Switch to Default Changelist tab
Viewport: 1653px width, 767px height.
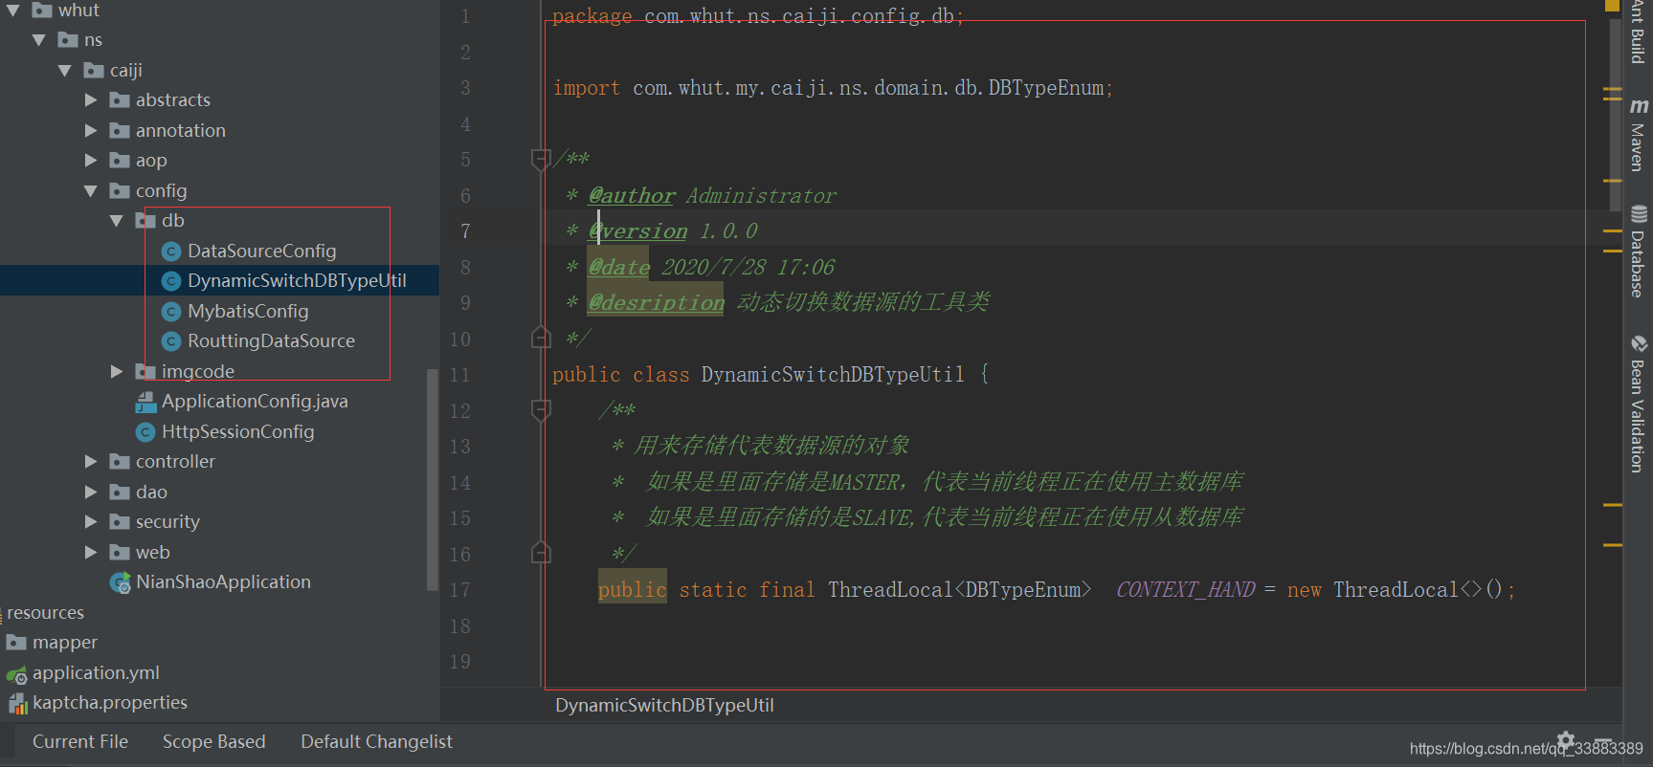click(x=376, y=742)
